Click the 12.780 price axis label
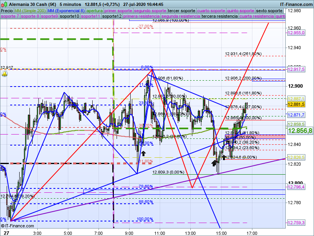314x236 pixels. point(294,203)
